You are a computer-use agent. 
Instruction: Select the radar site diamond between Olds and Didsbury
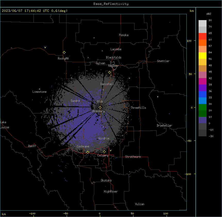100,107
